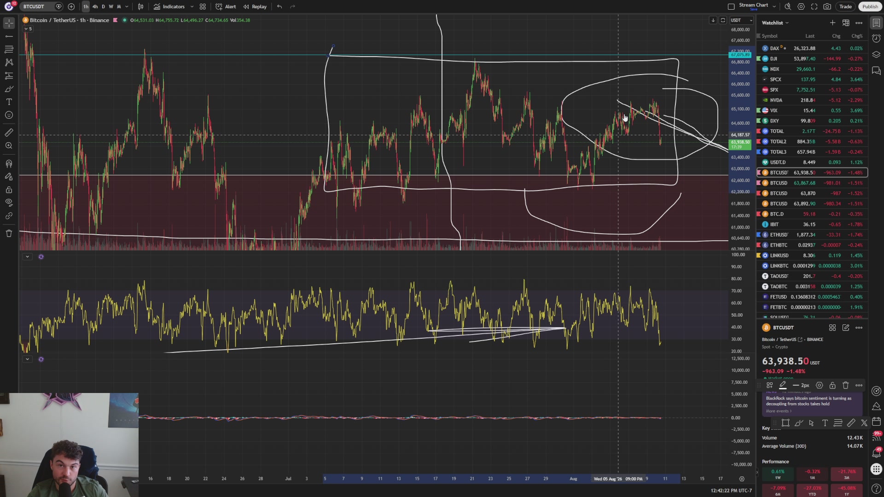Switch to the Weekly timeframe
The width and height of the screenshot is (884, 497).
point(111,6)
